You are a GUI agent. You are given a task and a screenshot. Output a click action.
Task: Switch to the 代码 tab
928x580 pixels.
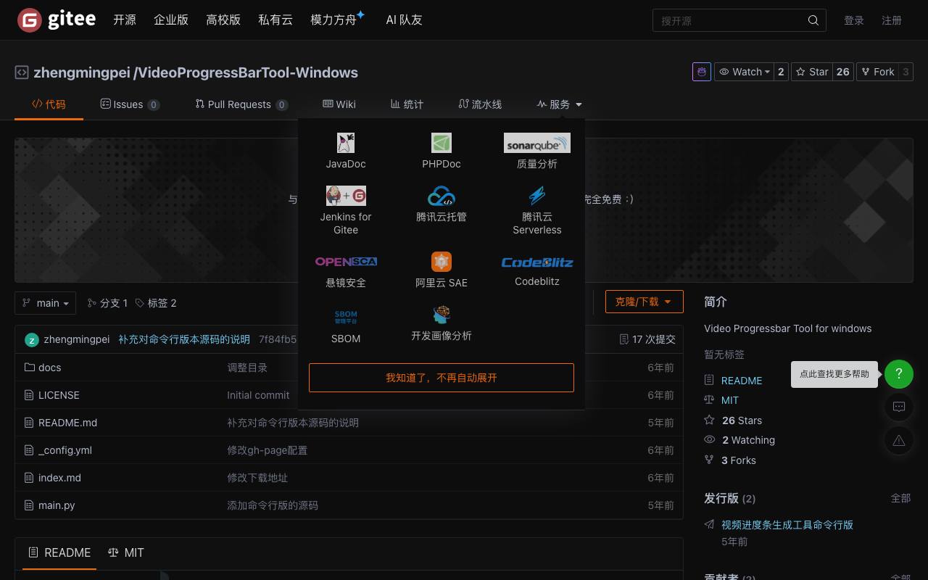(49, 104)
